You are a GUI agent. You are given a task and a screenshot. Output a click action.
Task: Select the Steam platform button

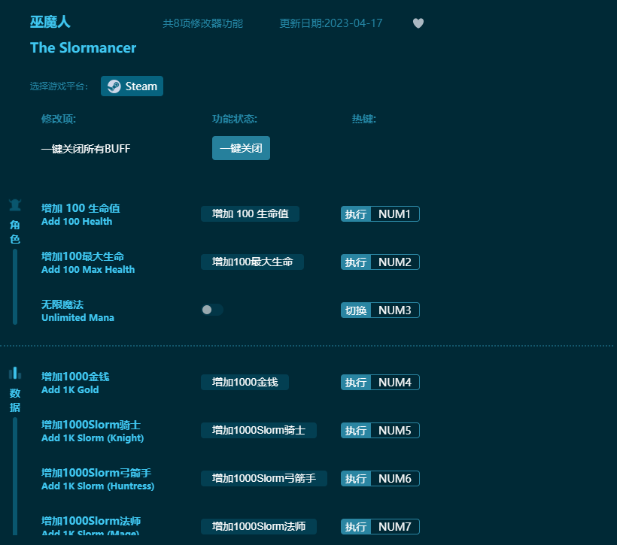[132, 86]
